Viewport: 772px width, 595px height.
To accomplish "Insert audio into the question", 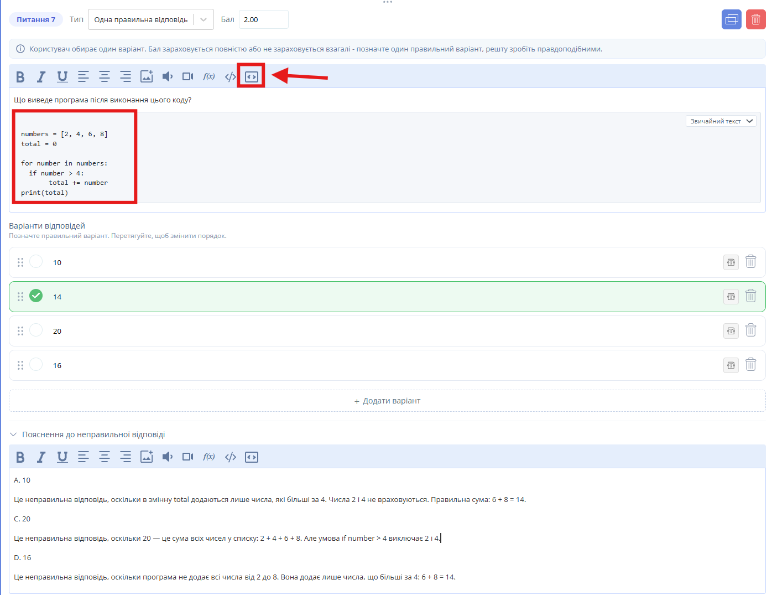I will 168,76.
